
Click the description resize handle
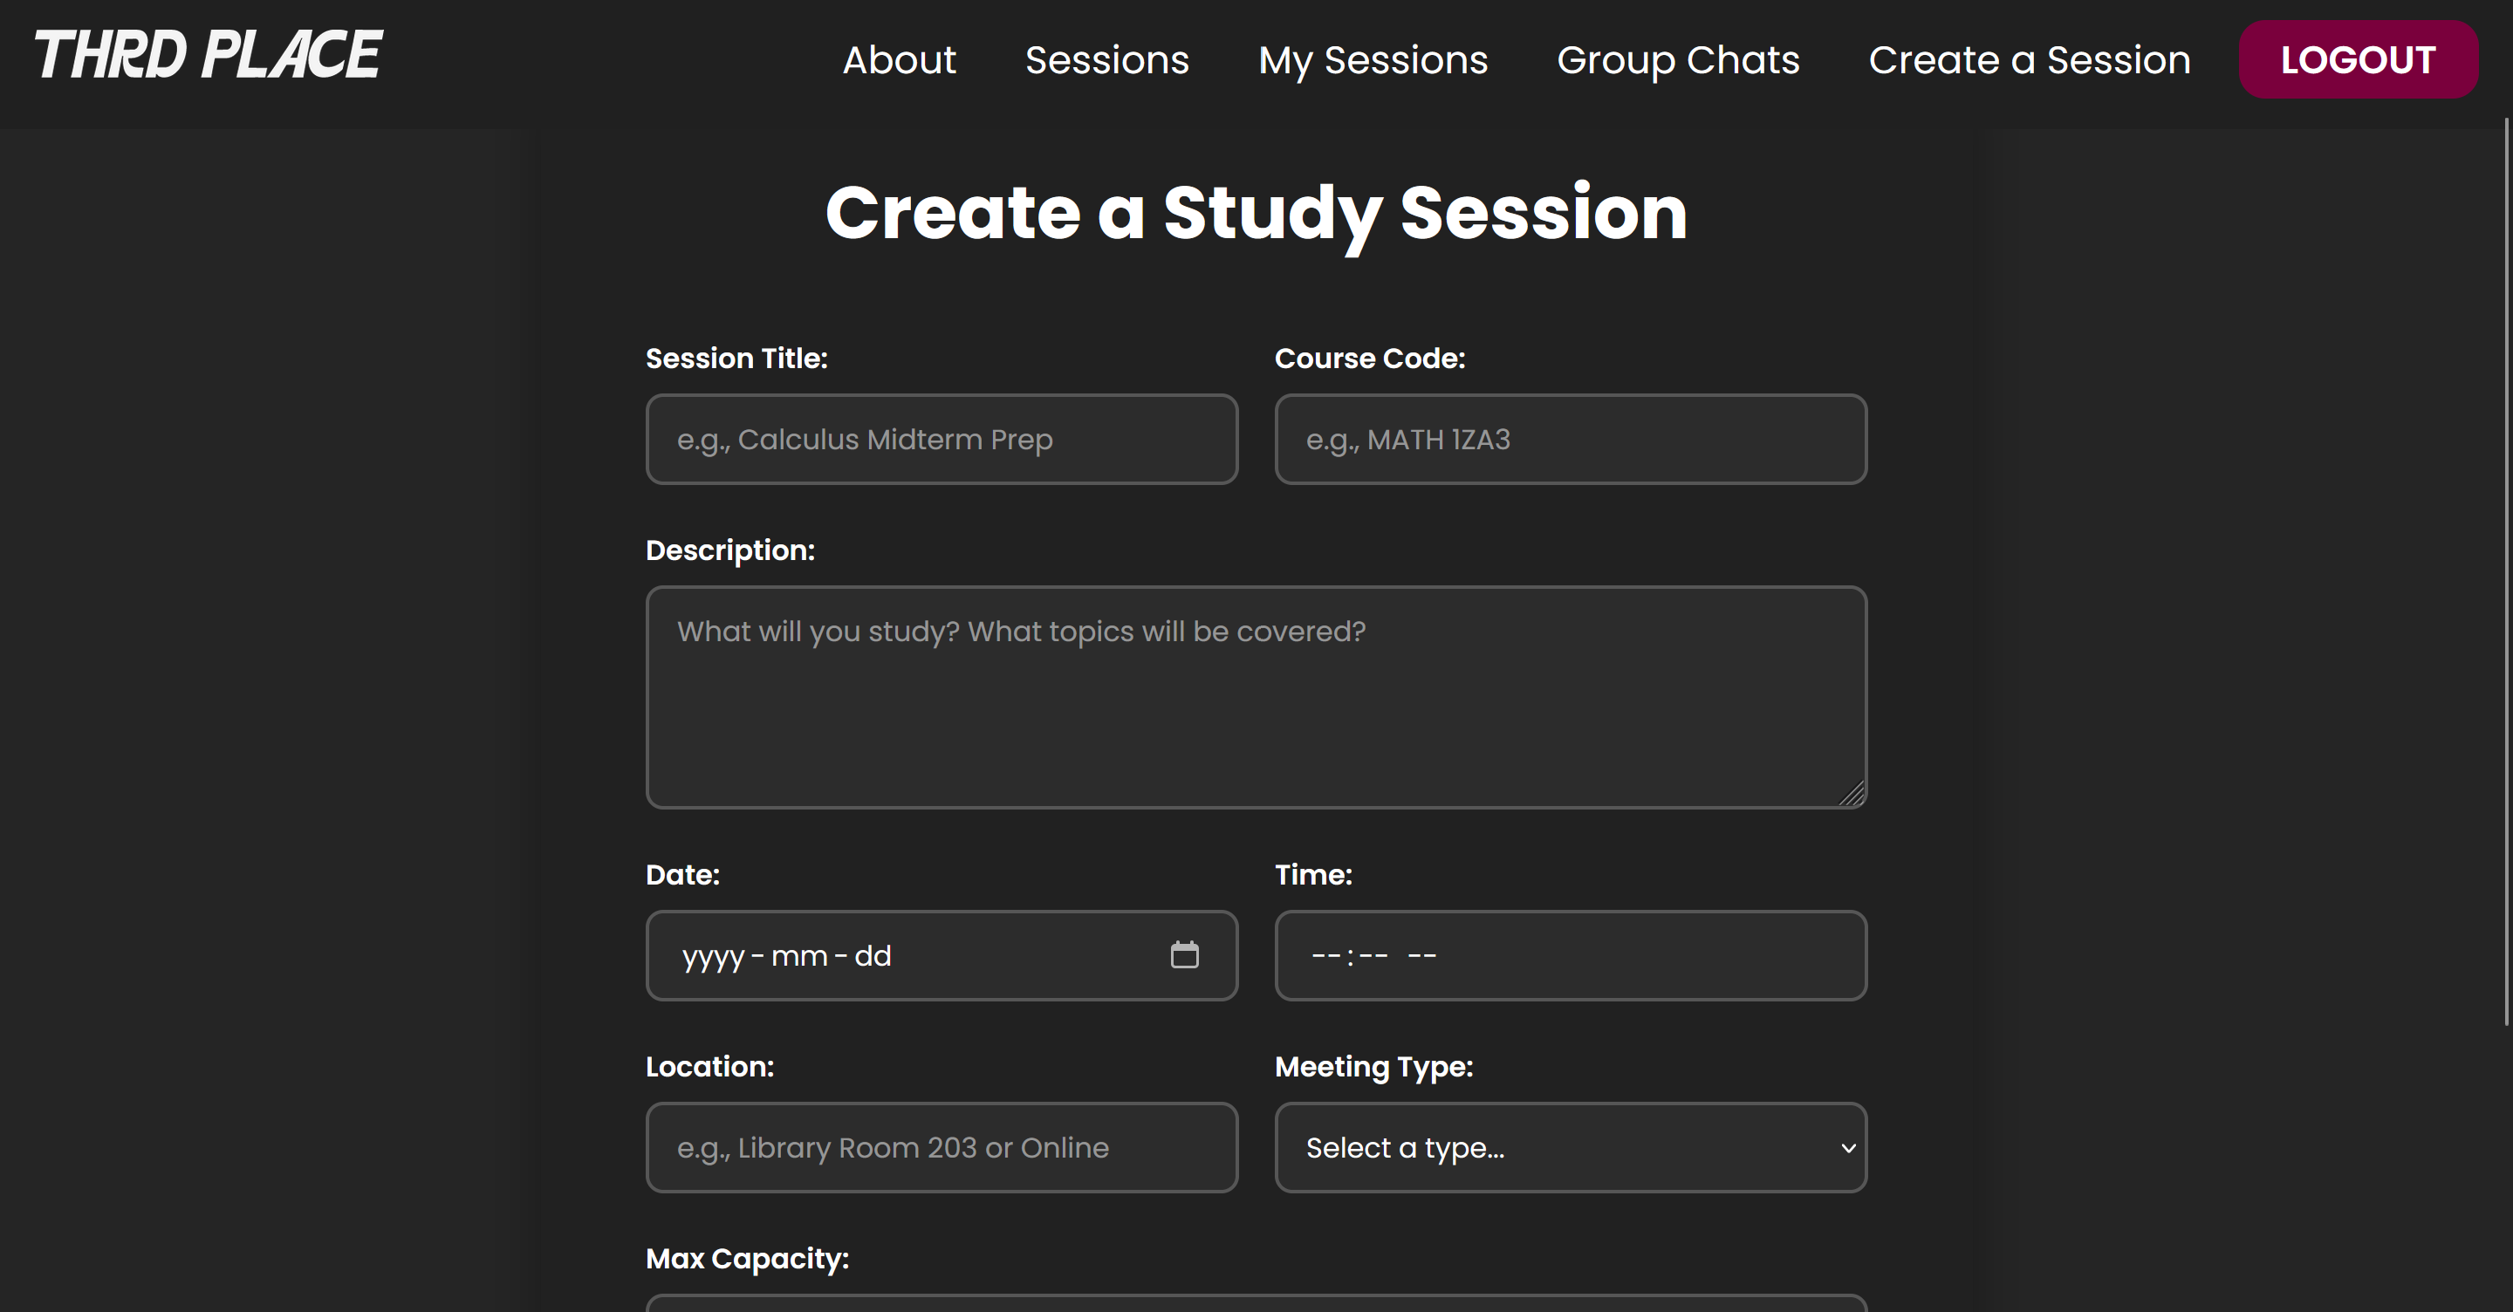[1852, 794]
